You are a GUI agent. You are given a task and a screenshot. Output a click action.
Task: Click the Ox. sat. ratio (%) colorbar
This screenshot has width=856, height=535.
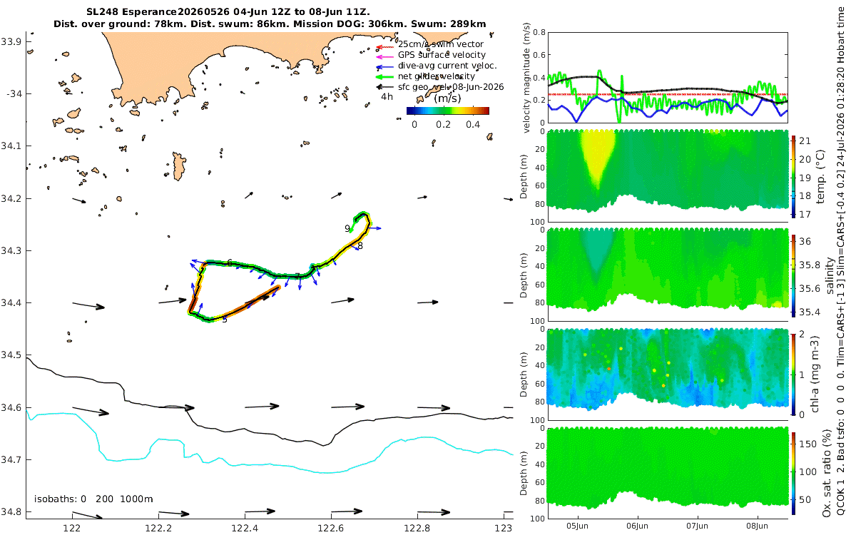pos(794,474)
